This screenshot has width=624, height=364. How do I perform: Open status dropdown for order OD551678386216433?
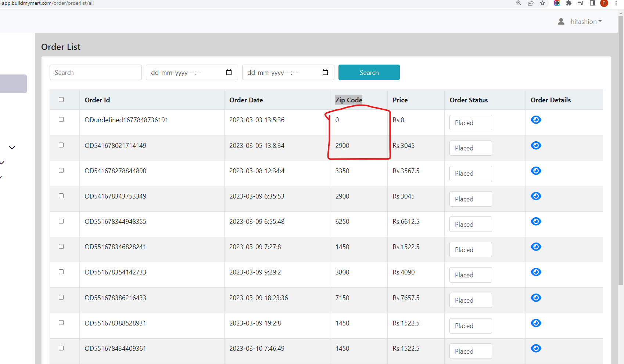tap(470, 300)
